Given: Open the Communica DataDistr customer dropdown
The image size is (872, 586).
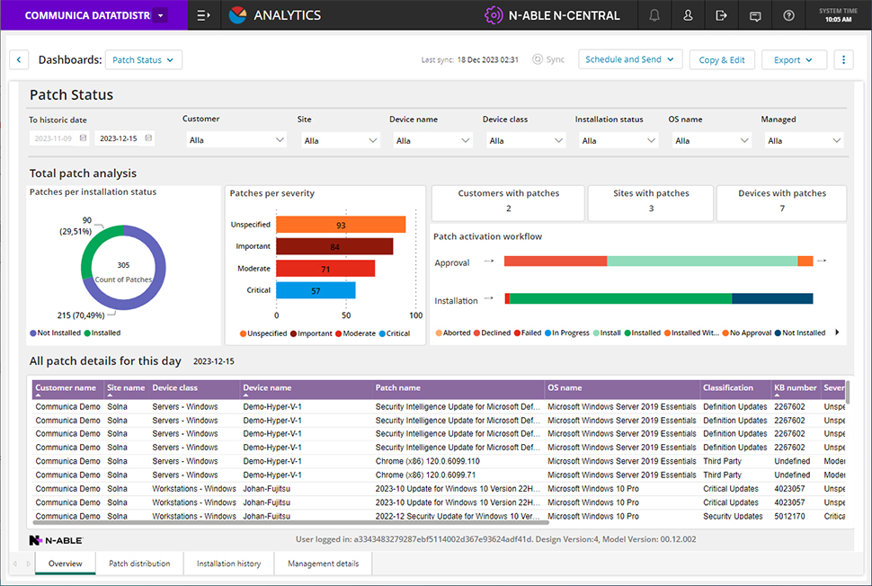Looking at the screenshot, I should point(161,15).
